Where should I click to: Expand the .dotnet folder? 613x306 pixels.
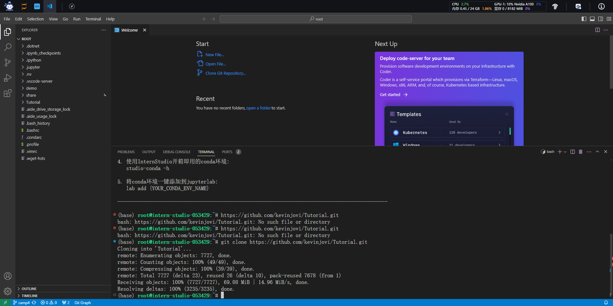pyautogui.click(x=63, y=46)
